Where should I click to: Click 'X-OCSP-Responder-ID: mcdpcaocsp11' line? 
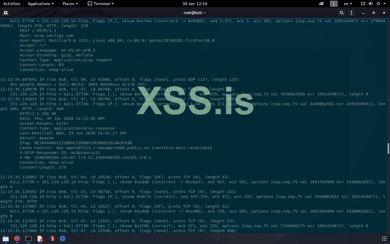click(60, 153)
